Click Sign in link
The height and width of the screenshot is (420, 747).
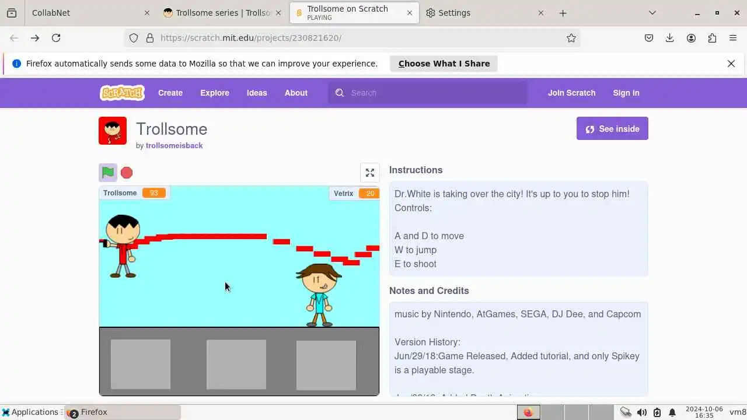coord(626,93)
